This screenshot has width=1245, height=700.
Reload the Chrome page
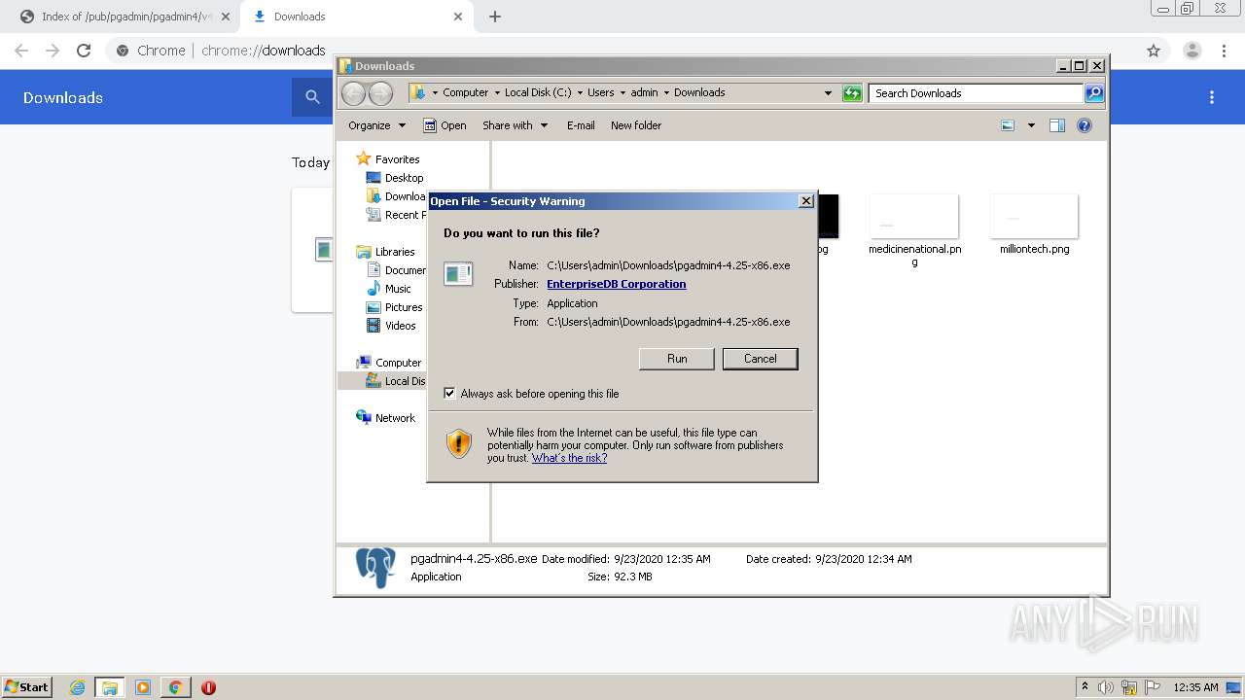point(84,51)
